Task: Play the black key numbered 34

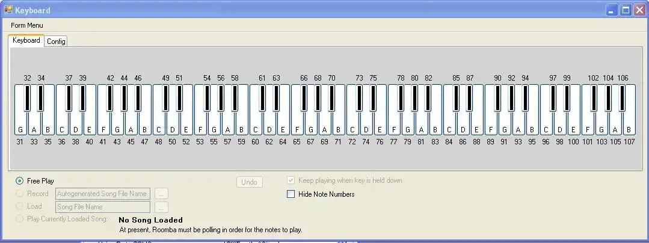Action: (41, 97)
